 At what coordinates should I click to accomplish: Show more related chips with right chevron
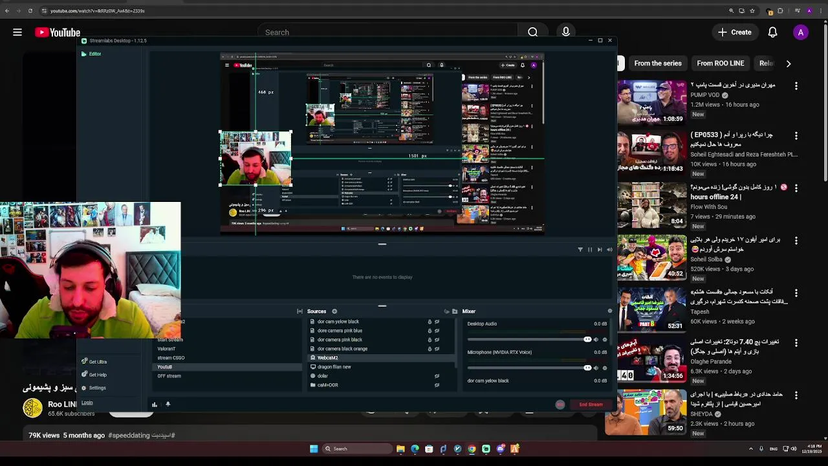[789, 63]
